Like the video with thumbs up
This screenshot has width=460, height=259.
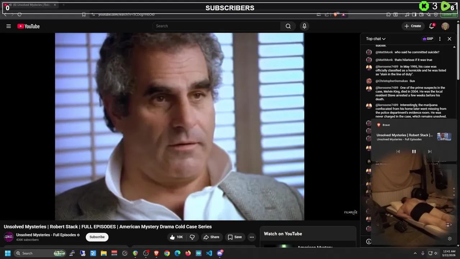176,237
